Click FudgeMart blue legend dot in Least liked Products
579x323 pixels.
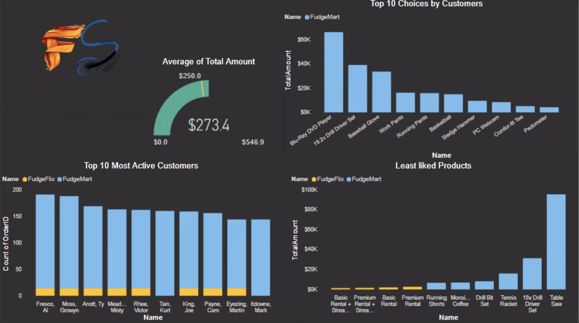click(x=349, y=179)
